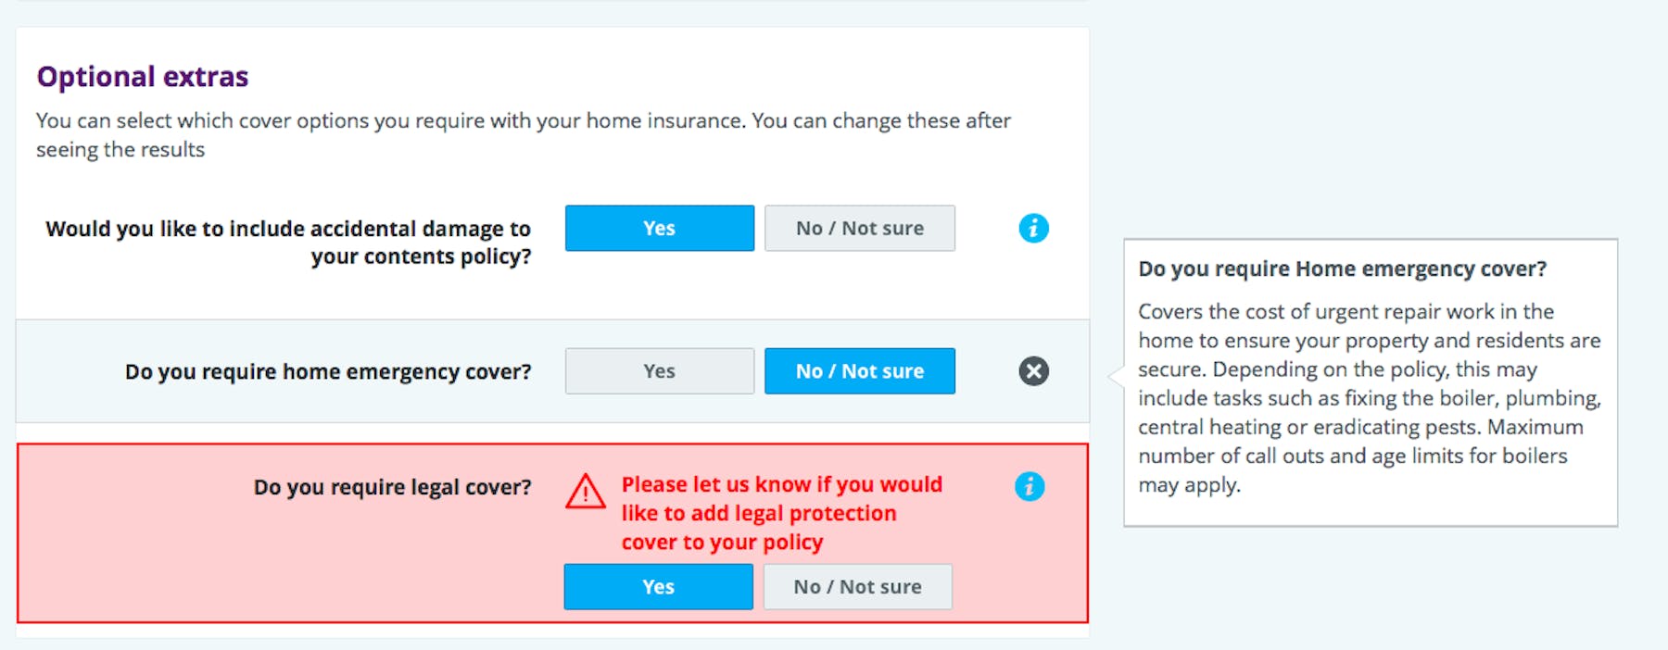Image resolution: width=1668 pixels, height=650 pixels.
Task: Choose No / Not sure for home emergency cover
Action: click(x=860, y=371)
